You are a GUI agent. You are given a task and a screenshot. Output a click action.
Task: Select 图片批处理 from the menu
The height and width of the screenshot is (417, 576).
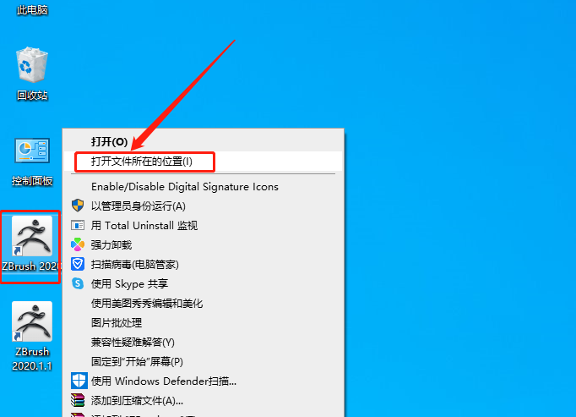204,323
